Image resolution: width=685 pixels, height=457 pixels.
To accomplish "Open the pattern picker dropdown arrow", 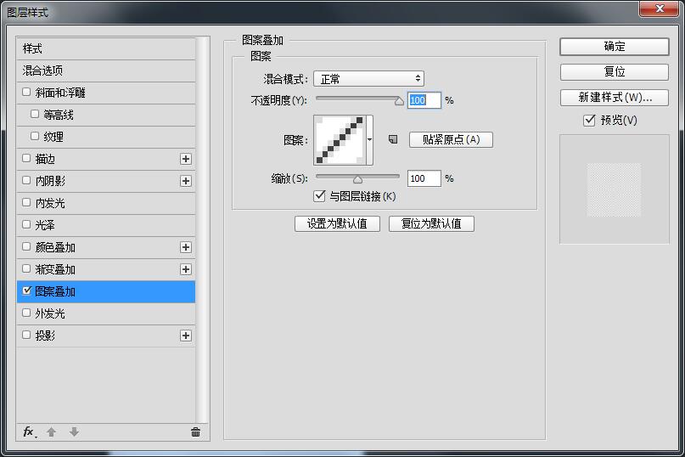I will pyautogui.click(x=369, y=140).
